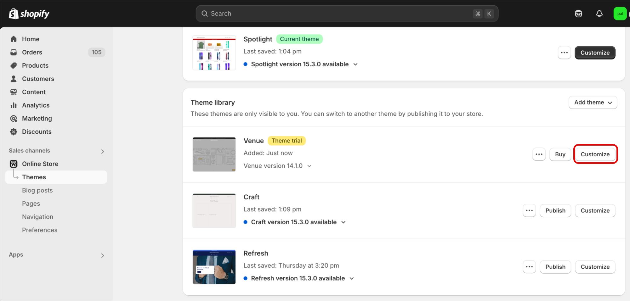Click the Search input field

[347, 14]
